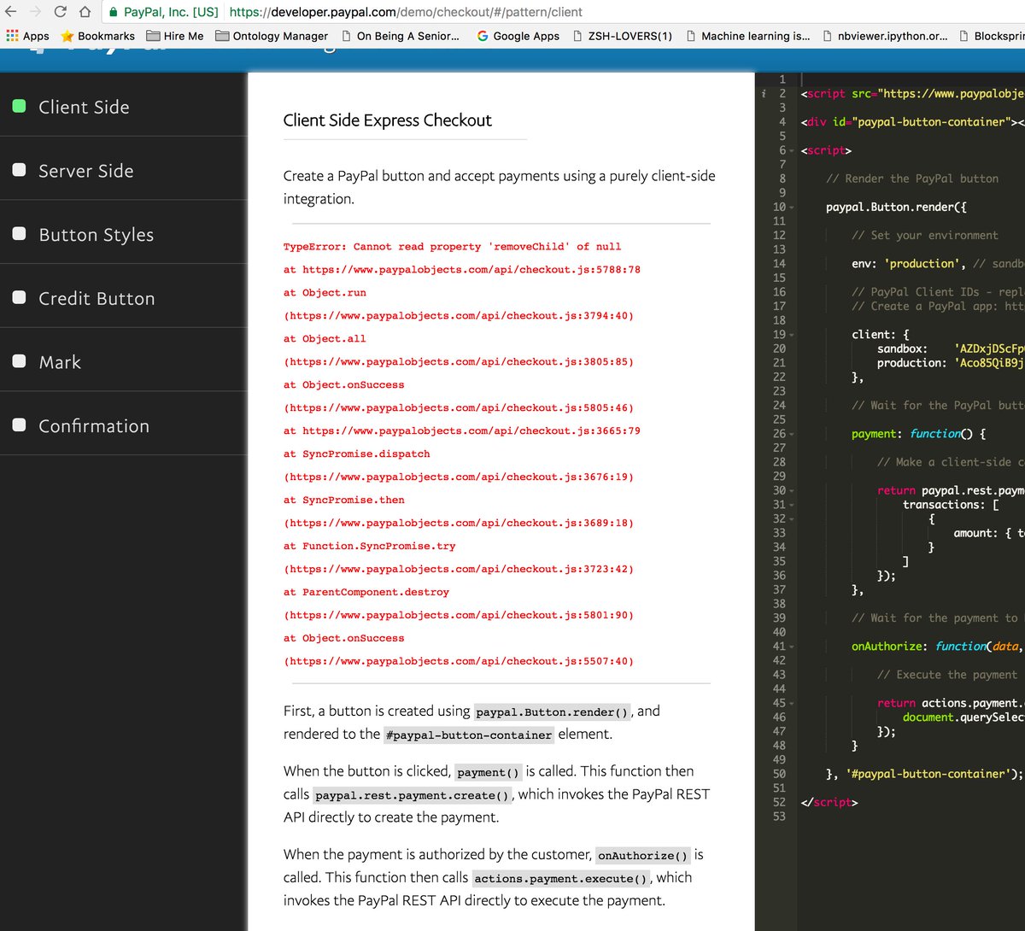Click the closing script tag on line 52
The width and height of the screenshot is (1025, 931).
click(829, 802)
